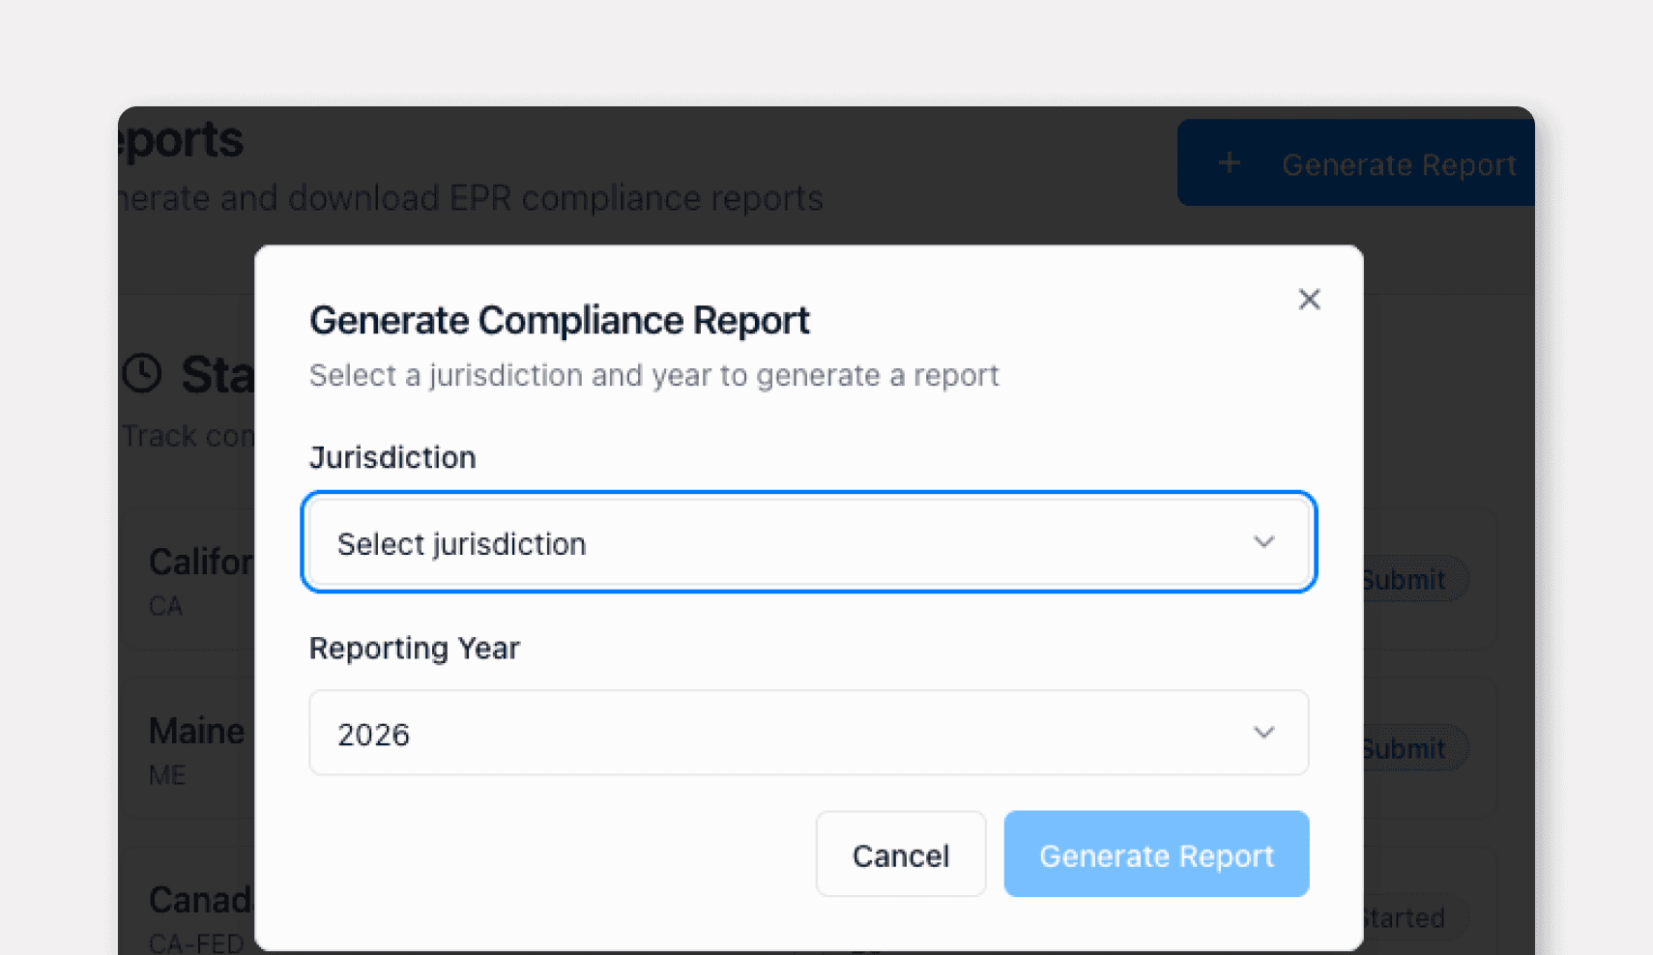1653x955 pixels.
Task: Click Cancel to dismiss the dialog
Action: point(900,854)
